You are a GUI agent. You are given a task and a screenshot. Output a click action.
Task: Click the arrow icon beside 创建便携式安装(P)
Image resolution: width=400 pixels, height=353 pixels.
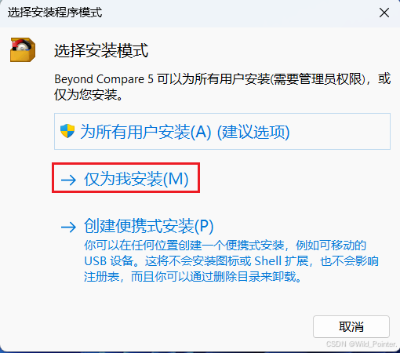click(68, 227)
